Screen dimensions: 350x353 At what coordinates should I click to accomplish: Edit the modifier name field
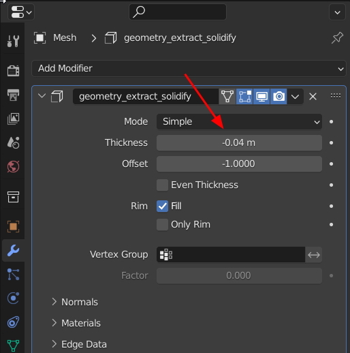click(146, 97)
